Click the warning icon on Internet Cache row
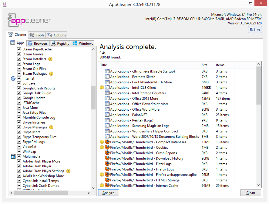Screen dimensions: 269x204 click(x=102, y=186)
